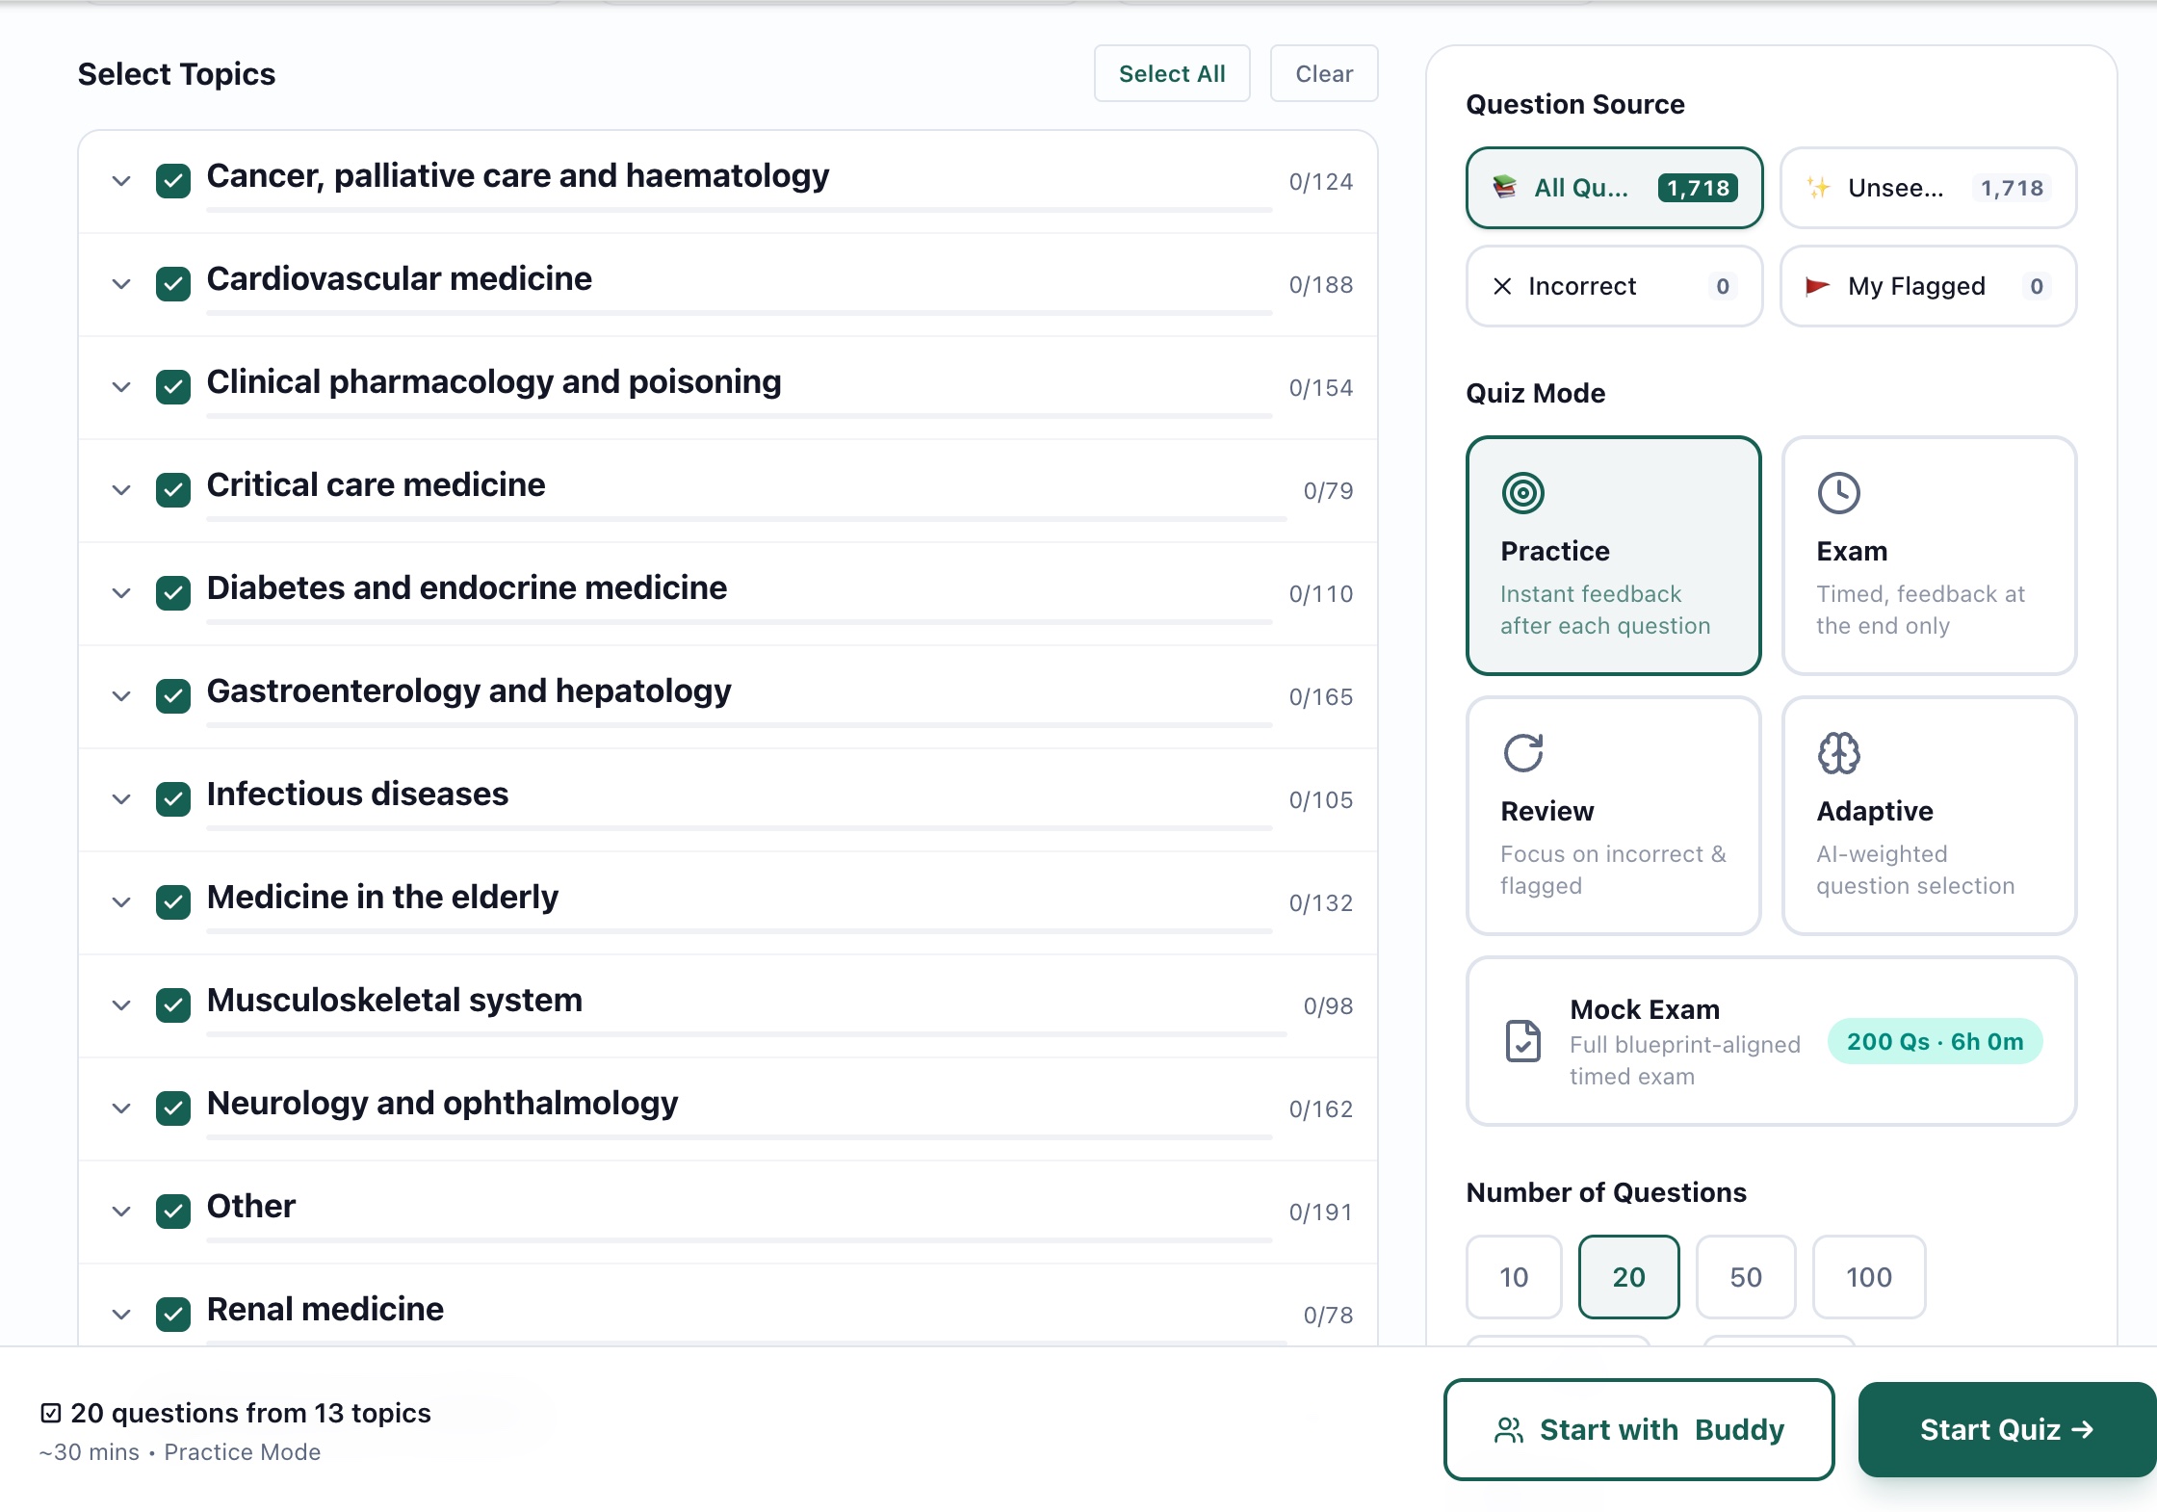Click the clock icon in Exam card
Screen dimensions: 2157x1512
[1839, 493]
